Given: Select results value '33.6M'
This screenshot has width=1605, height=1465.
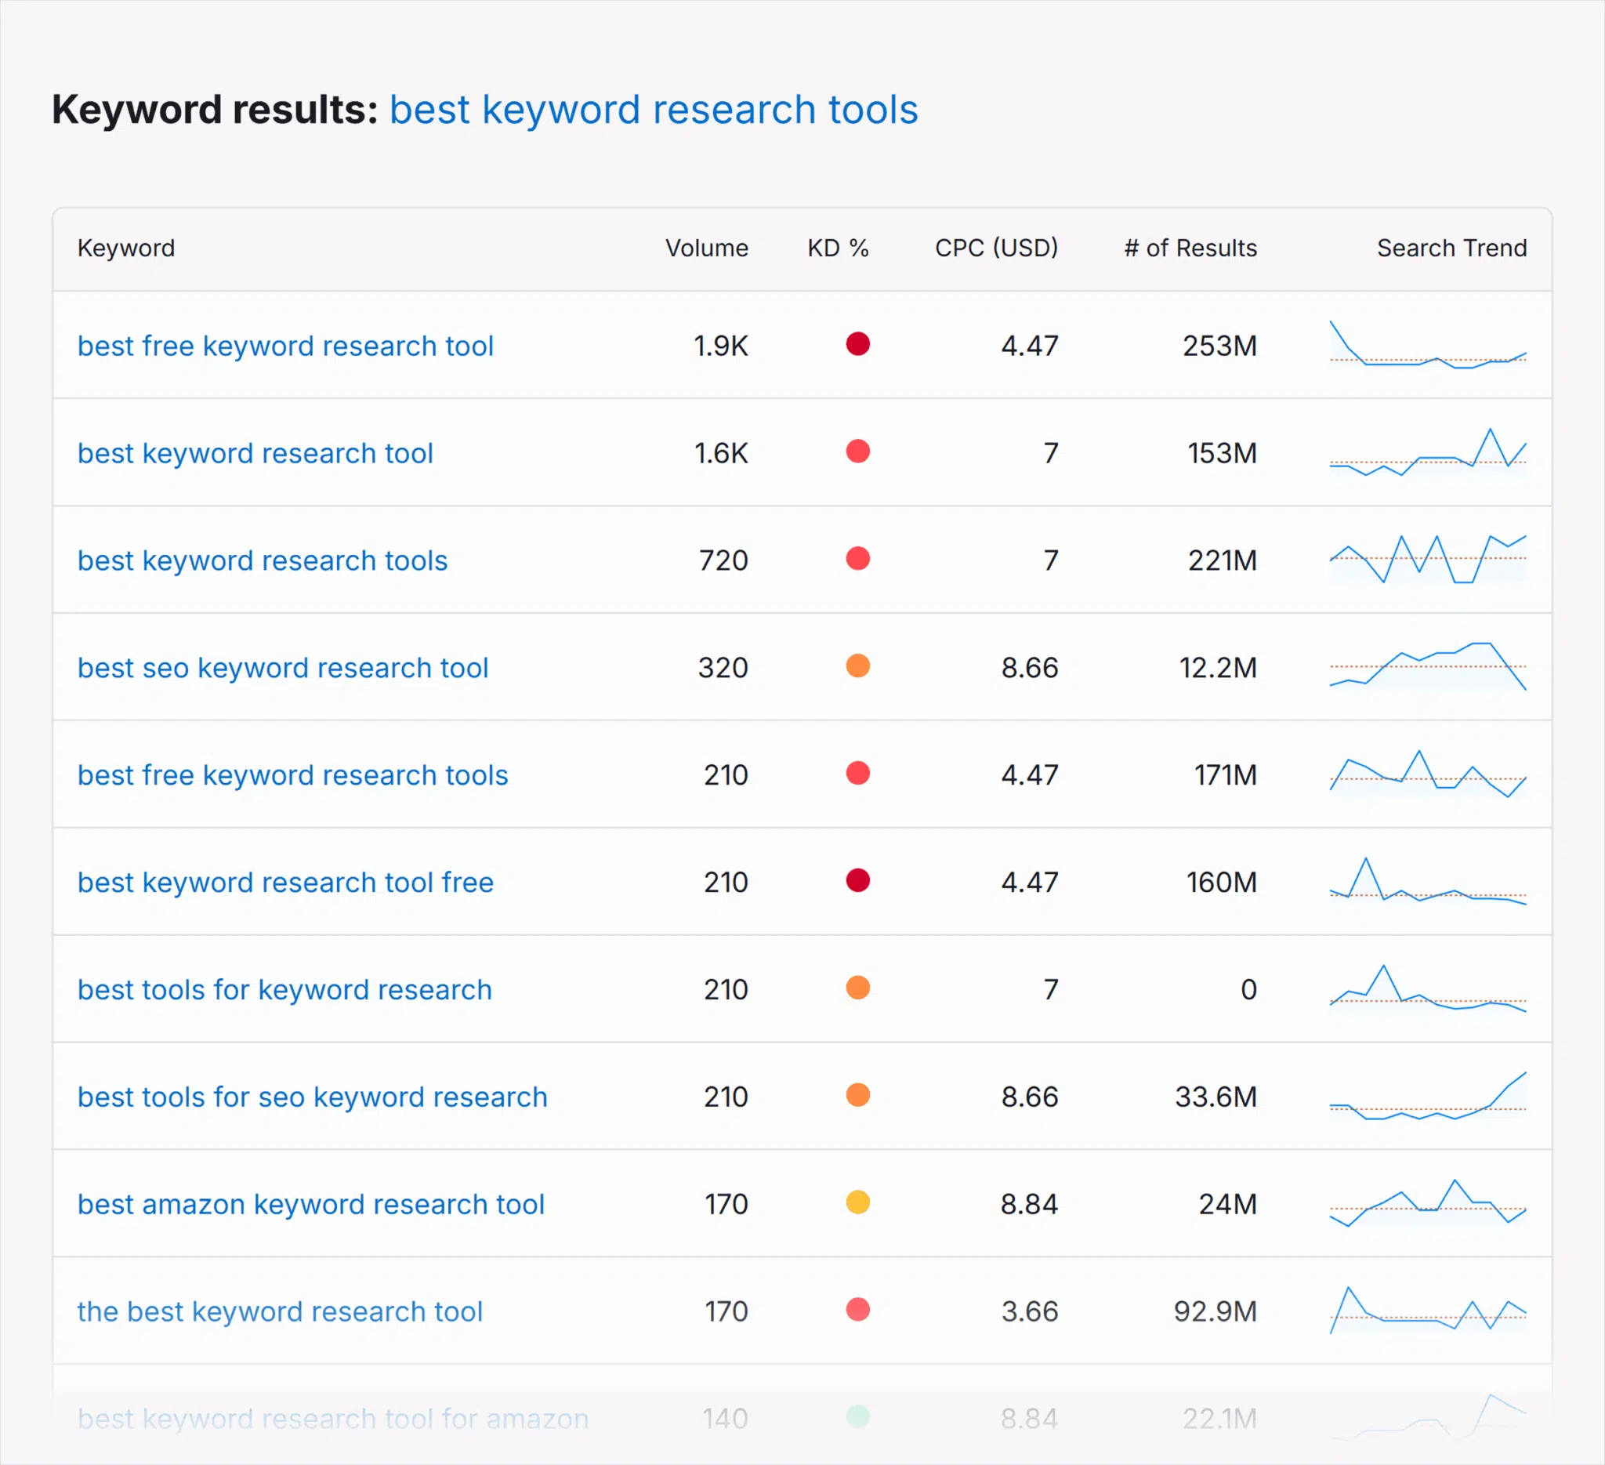Looking at the screenshot, I should click(1216, 1097).
